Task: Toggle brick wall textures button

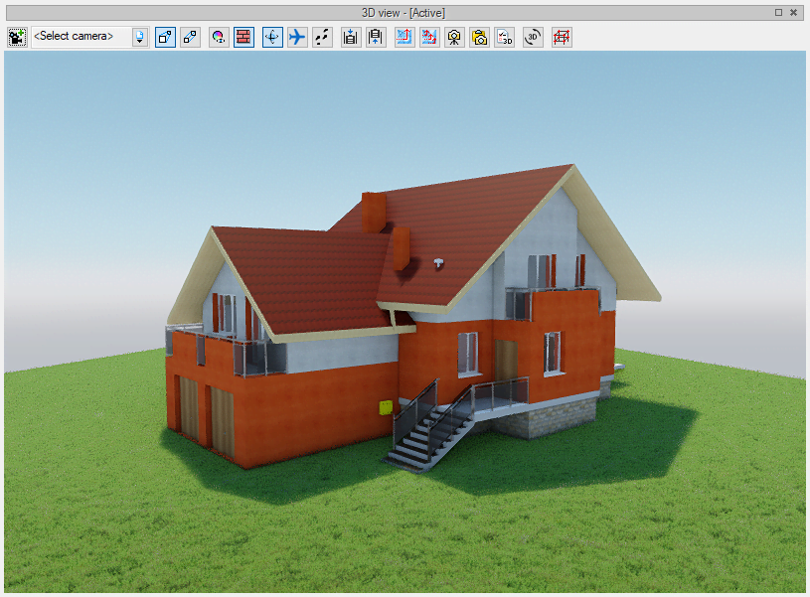Action: (x=243, y=37)
